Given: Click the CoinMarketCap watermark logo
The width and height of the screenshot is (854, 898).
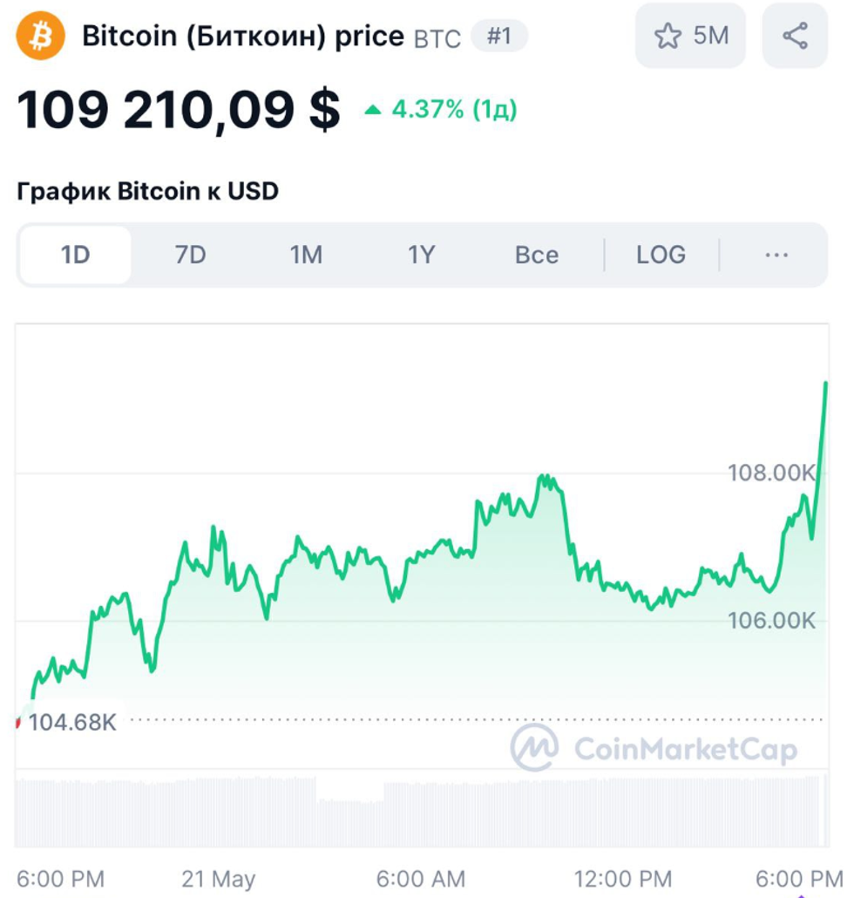Looking at the screenshot, I should [534, 748].
